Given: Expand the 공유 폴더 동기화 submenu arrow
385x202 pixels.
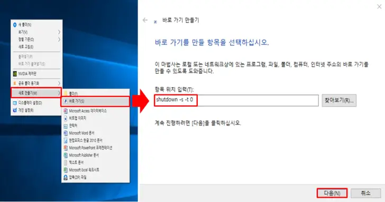Looking at the screenshot, I should coord(59,83).
